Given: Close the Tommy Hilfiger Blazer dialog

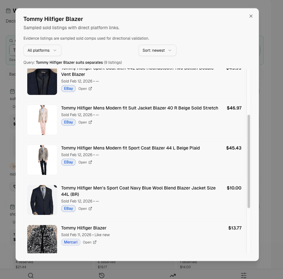Looking at the screenshot, I should (x=251, y=16).
